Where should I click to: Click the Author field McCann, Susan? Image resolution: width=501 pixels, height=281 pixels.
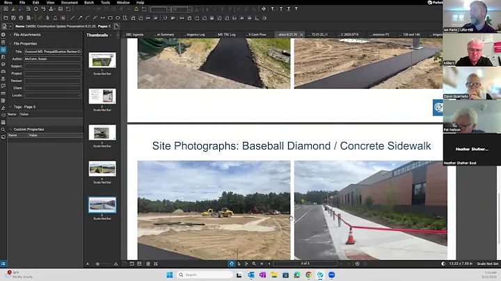coord(53,58)
